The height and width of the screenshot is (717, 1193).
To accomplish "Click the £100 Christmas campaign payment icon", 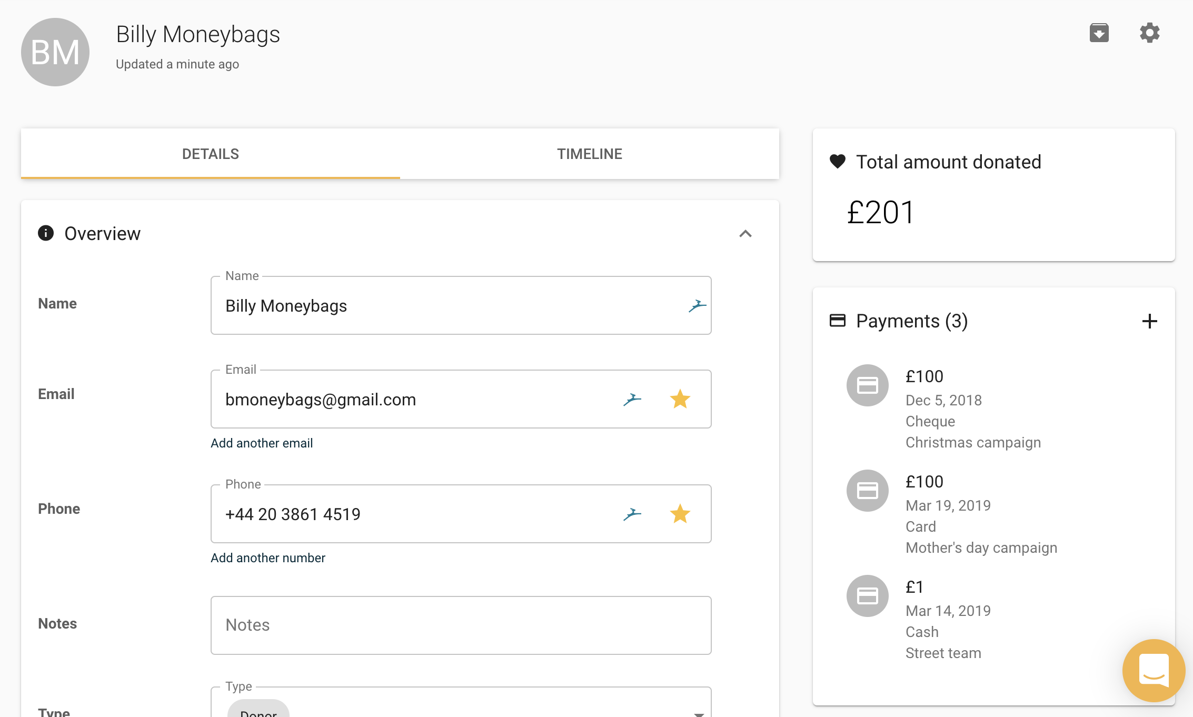I will [867, 385].
